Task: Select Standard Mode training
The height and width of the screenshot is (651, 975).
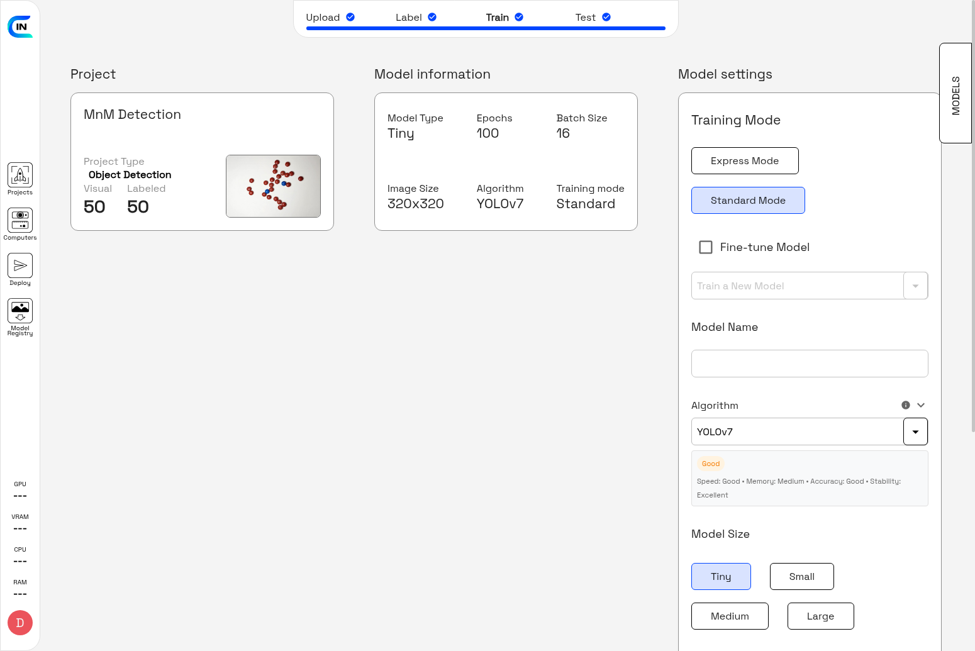Action: coord(748,200)
